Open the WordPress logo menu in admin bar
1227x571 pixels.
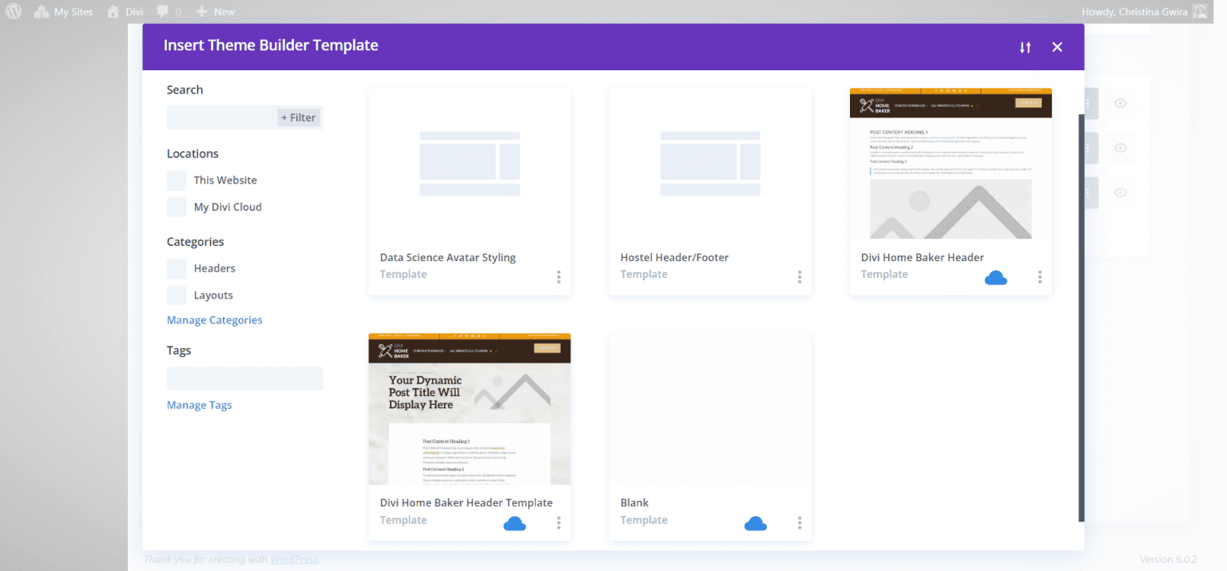pos(13,11)
